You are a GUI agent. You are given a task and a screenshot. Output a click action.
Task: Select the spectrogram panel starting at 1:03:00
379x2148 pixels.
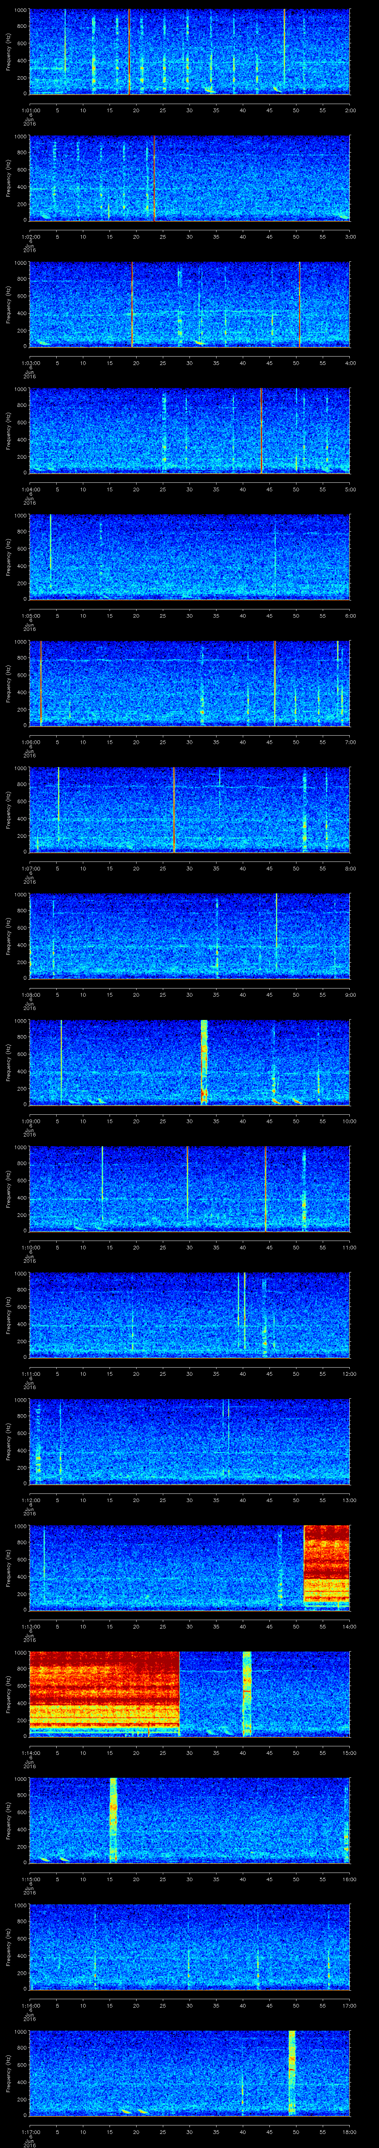(190, 304)
